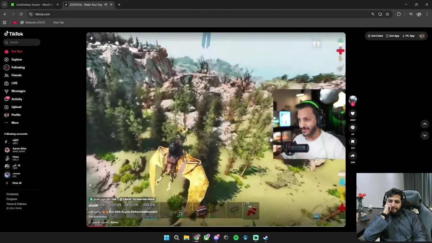The width and height of the screenshot is (432, 243).
Task: Open the Chrome three-dot menu
Action: (427, 14)
